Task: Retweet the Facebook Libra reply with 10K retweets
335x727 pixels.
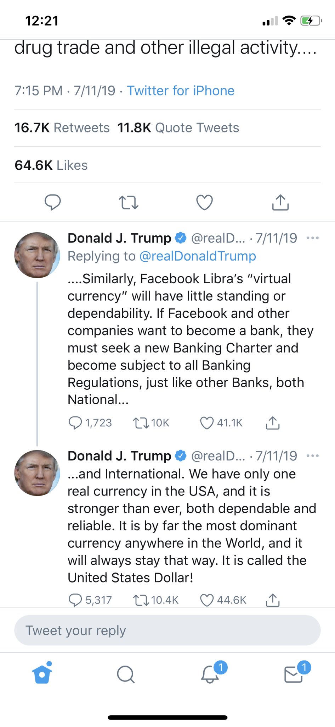Action: click(x=141, y=423)
